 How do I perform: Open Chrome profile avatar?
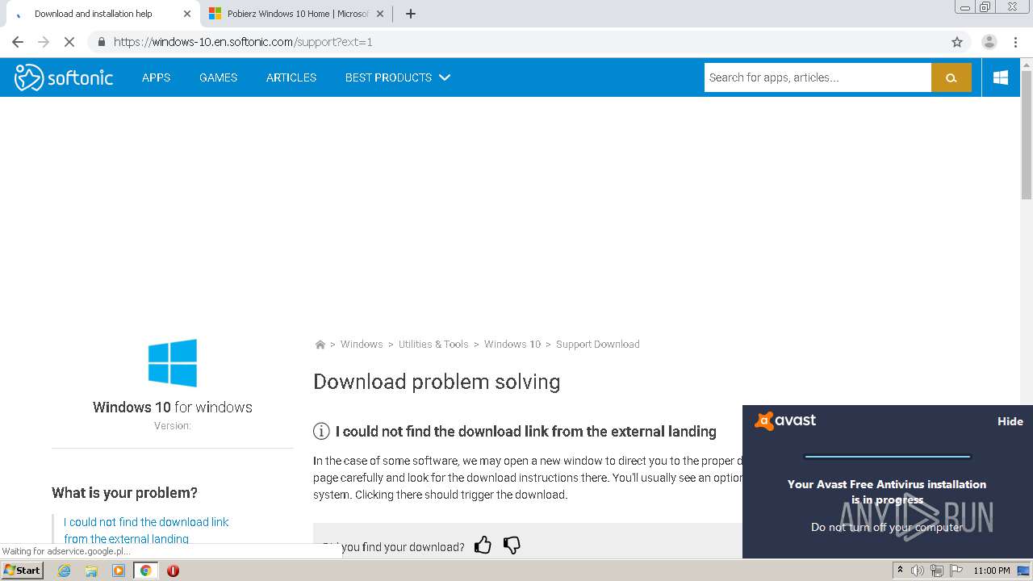[x=989, y=42]
